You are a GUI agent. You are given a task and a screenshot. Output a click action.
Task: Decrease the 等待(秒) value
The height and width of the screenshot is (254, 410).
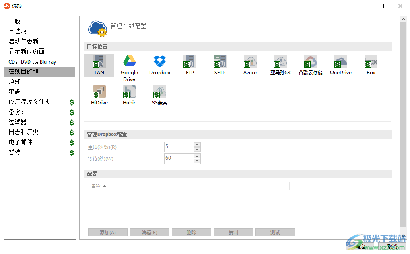(x=197, y=161)
